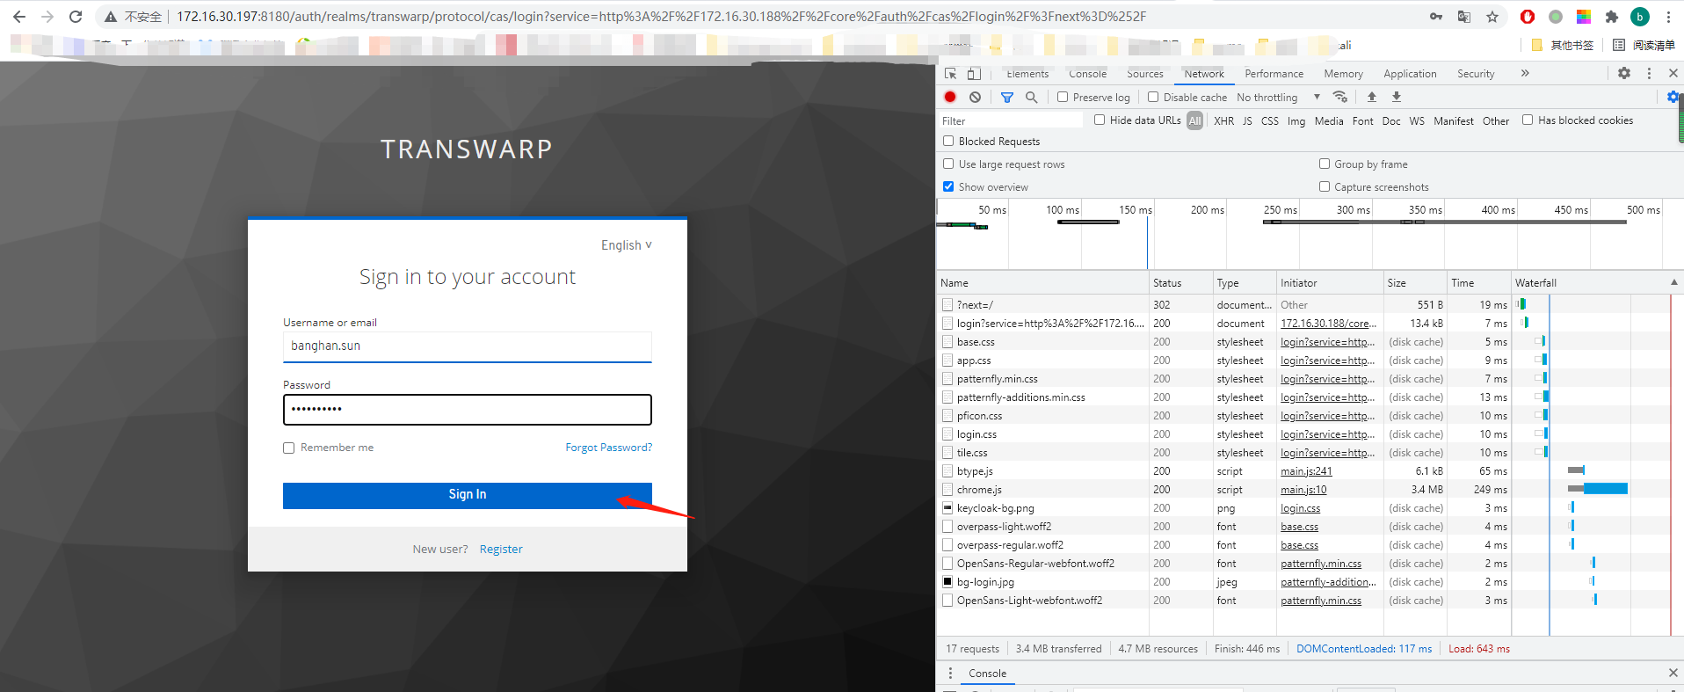The height and width of the screenshot is (692, 1684).
Task: Open the red Opera-style extension icon
Action: 1528,17
